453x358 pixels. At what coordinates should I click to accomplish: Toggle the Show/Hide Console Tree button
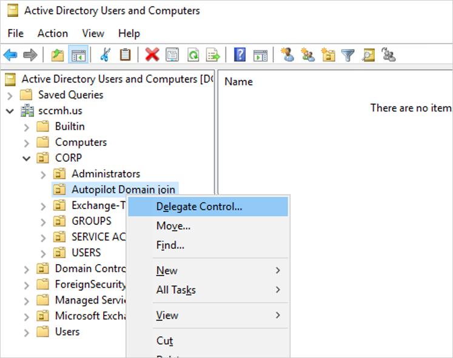point(78,55)
